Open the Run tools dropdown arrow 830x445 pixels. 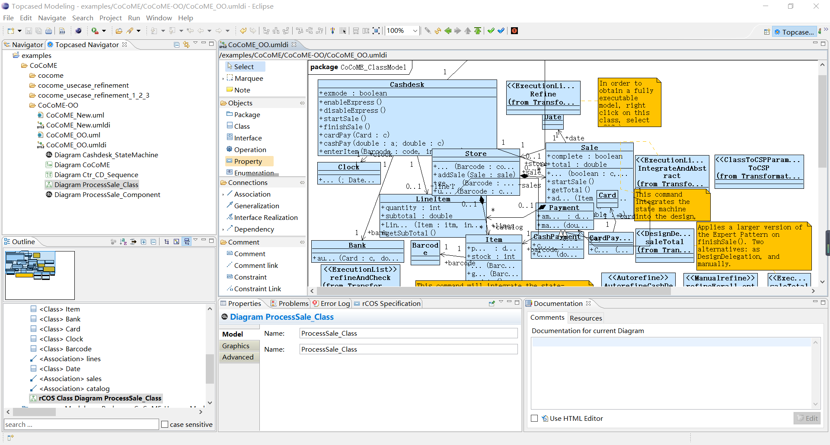click(104, 31)
